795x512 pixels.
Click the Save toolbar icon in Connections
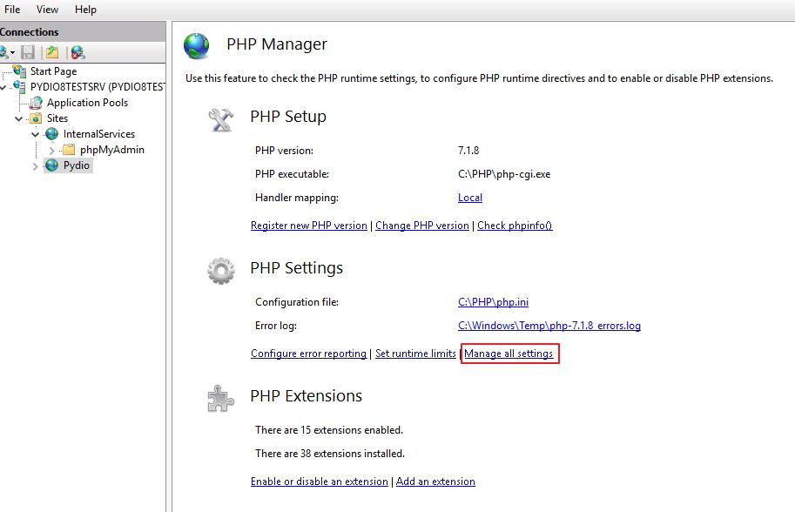(28, 52)
